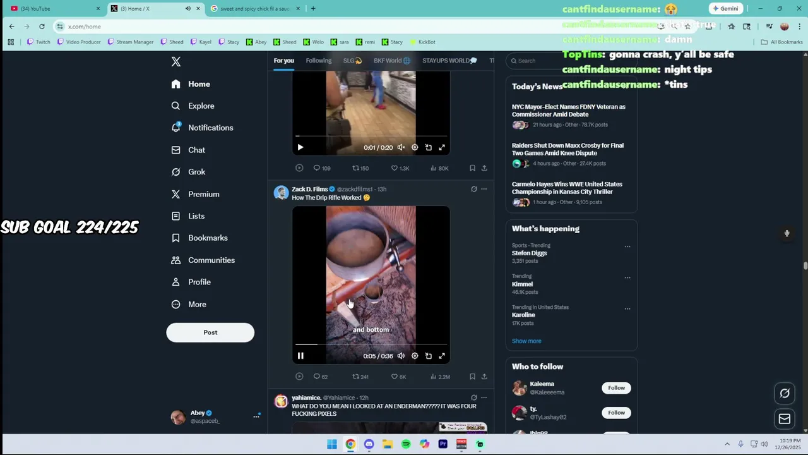Click Grok icon on Zack D. Films post
Viewport: 808px width, 455px height.
(x=474, y=189)
